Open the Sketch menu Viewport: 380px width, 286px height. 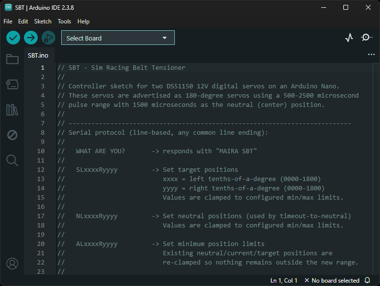[x=43, y=21]
